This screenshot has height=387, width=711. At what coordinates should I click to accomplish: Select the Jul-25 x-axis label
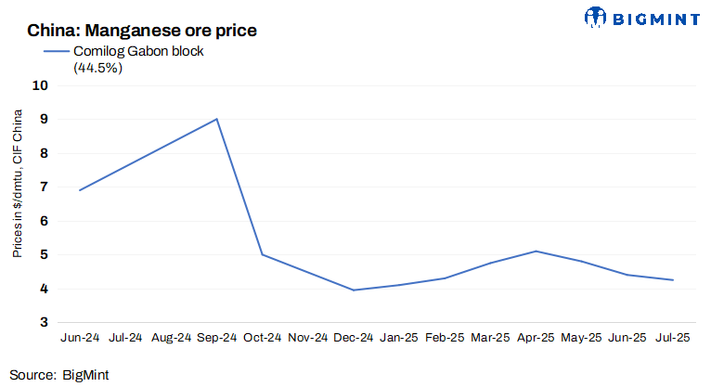[671, 339]
